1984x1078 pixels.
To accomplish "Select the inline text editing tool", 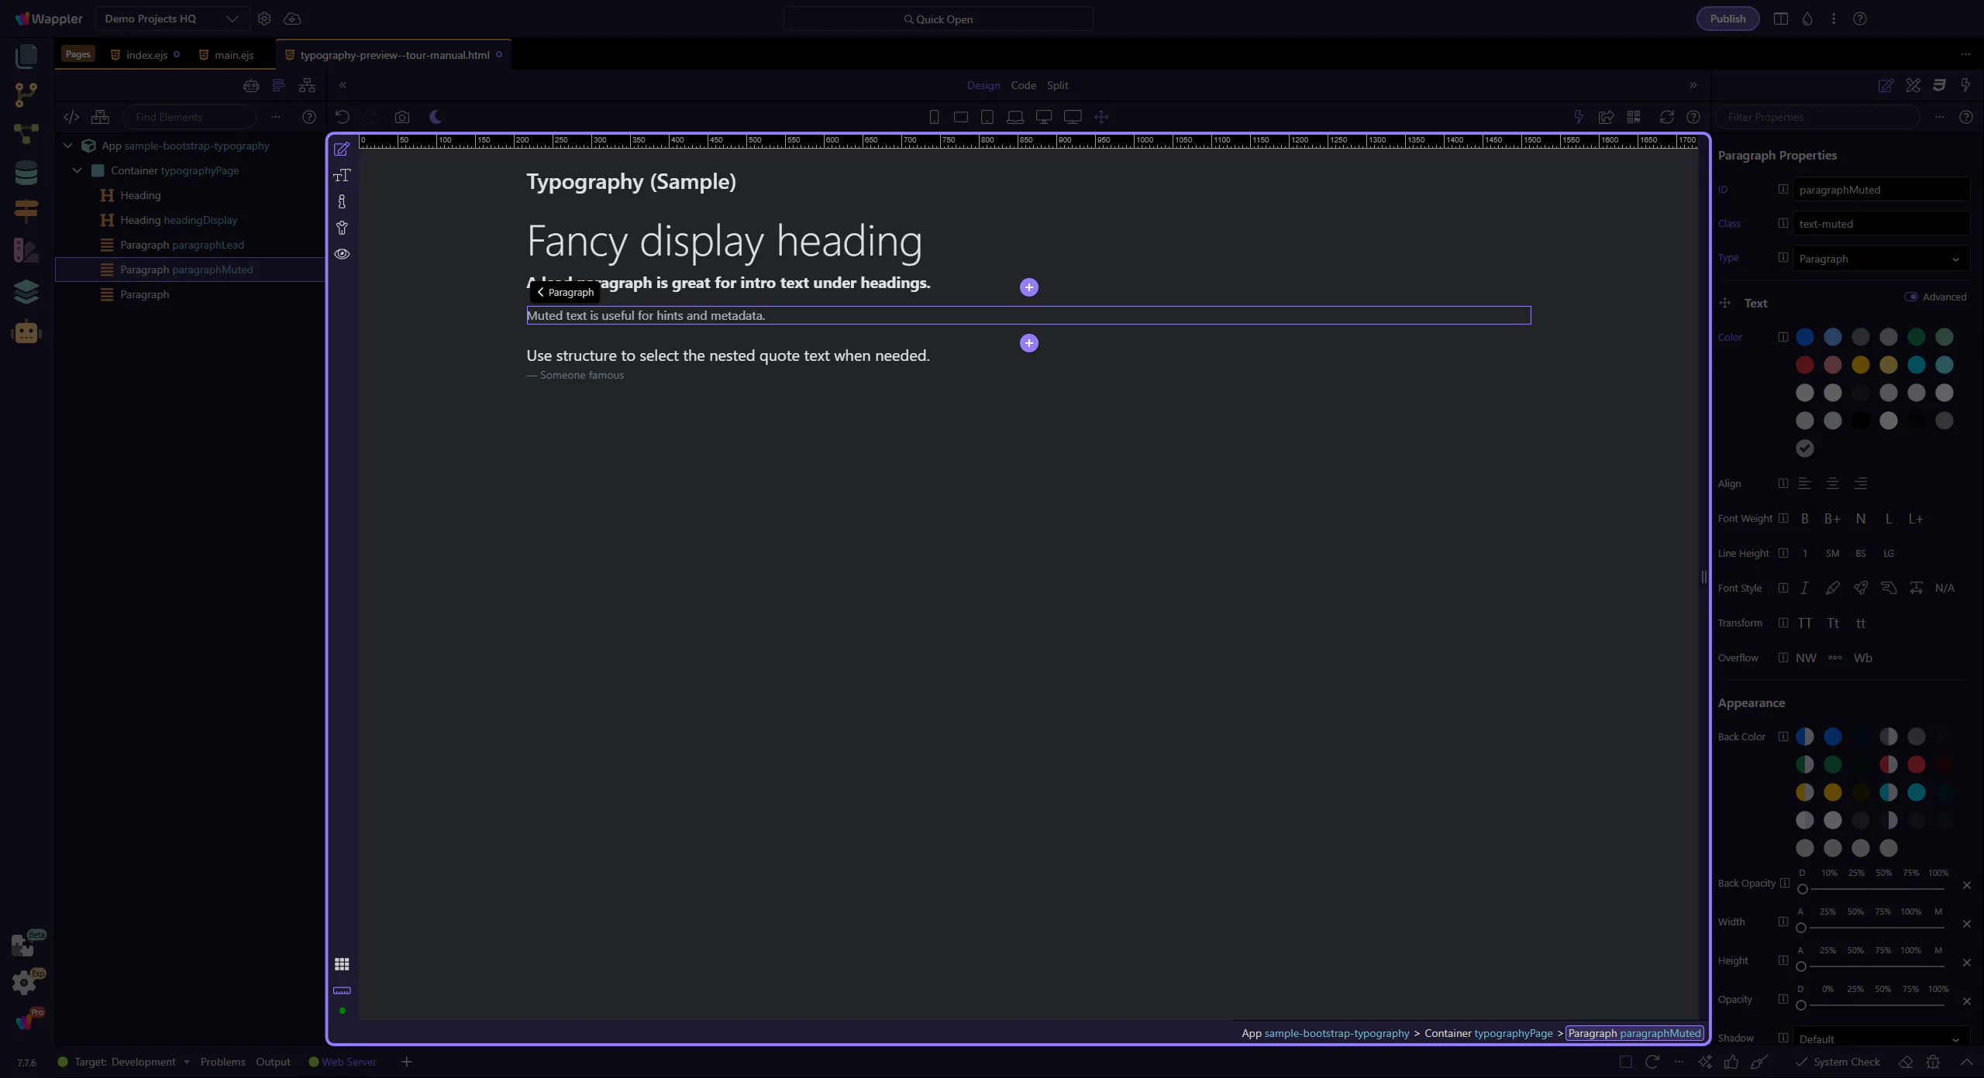I will 342,176.
